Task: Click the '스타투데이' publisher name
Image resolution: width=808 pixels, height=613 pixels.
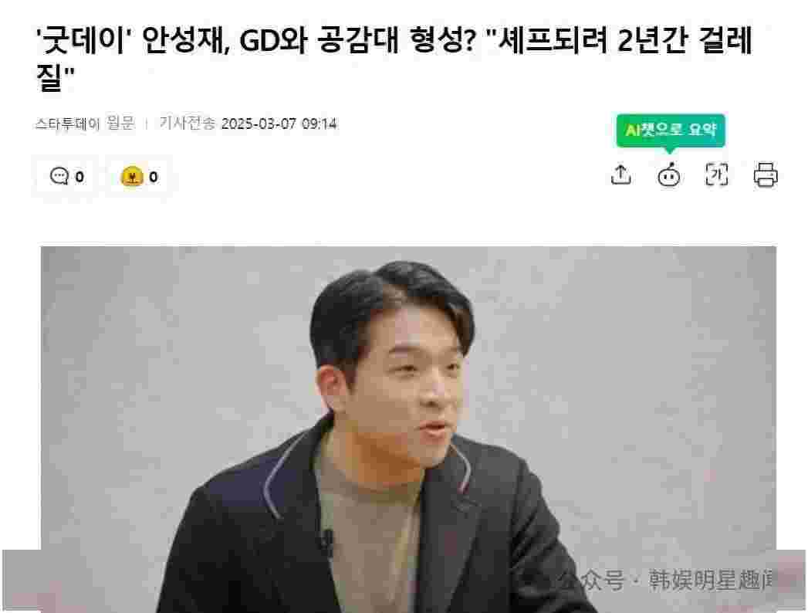Action: coord(67,124)
